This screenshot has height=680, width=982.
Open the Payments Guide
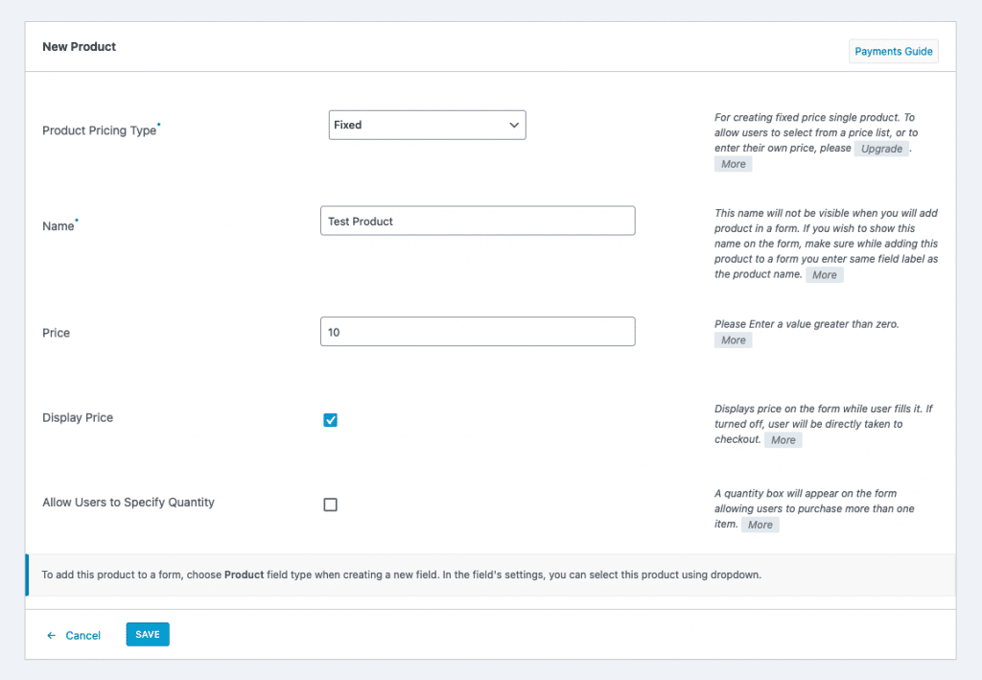pyautogui.click(x=893, y=51)
